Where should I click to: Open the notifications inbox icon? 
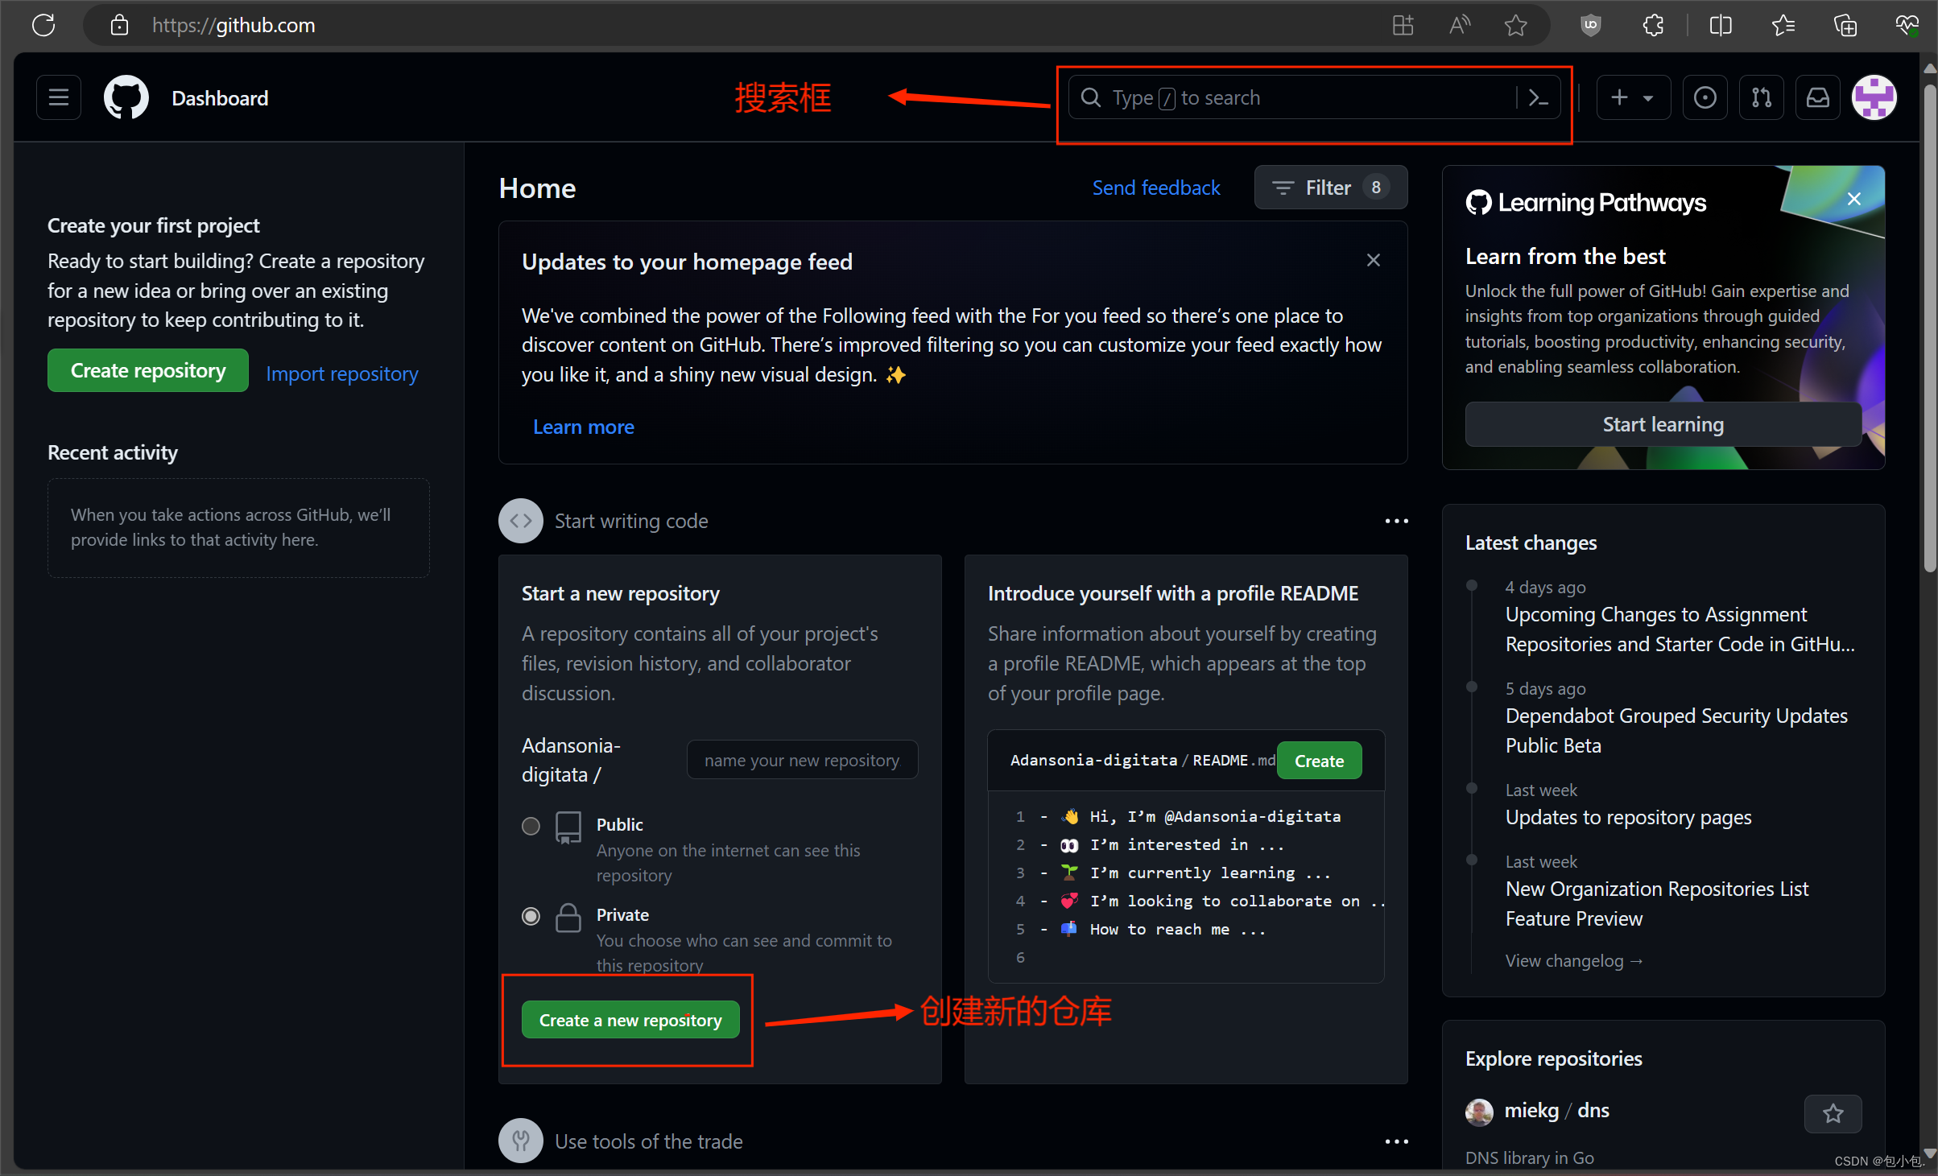point(1817,97)
